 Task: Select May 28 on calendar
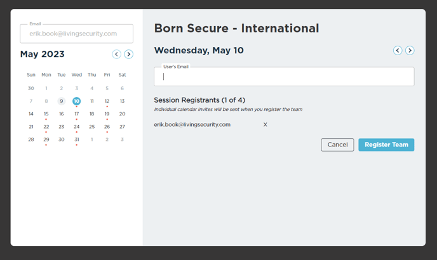(x=31, y=140)
